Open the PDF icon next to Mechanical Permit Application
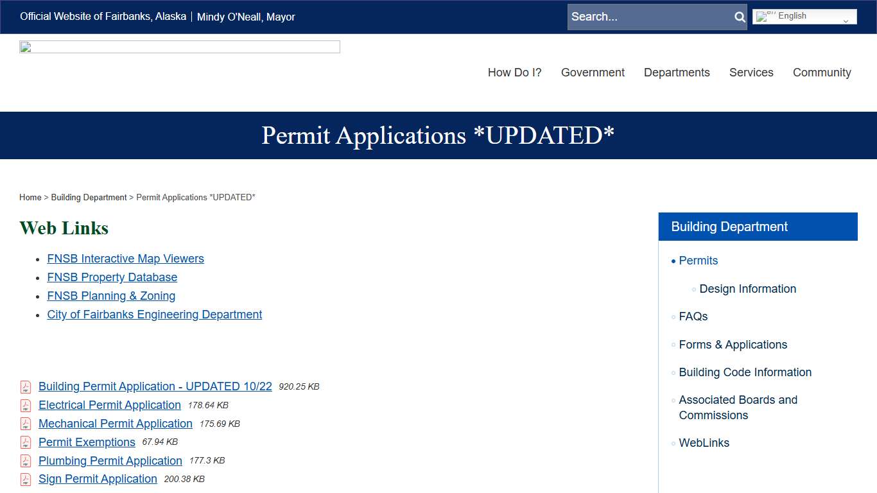877x493 pixels. [x=25, y=424]
